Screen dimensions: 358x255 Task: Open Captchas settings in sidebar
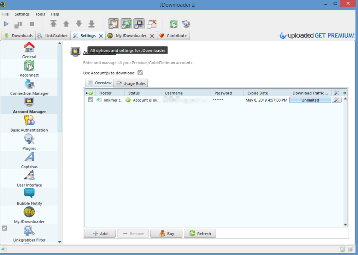pos(29,160)
